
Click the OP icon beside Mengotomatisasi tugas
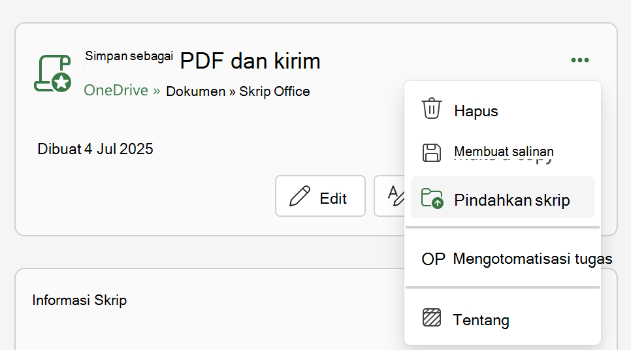434,259
